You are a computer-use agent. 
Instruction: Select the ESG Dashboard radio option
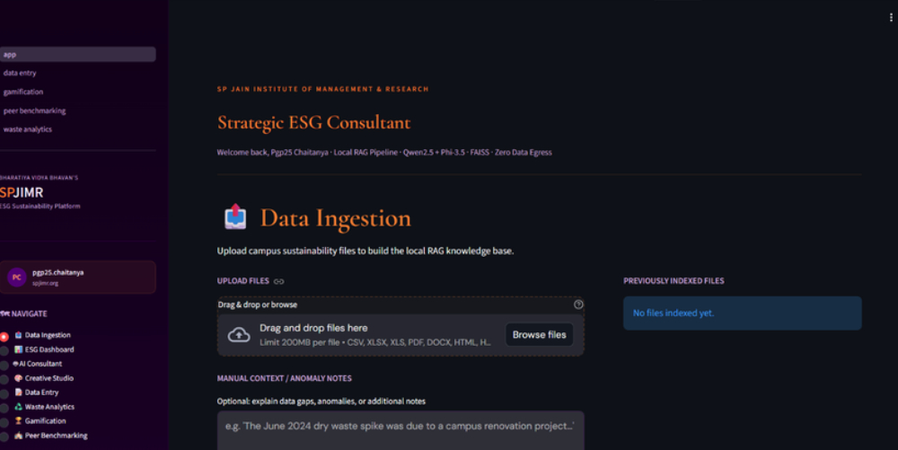click(x=4, y=351)
